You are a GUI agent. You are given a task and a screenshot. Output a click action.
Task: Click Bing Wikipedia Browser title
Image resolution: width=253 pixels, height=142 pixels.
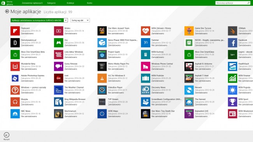pyautogui.click(x=75, y=99)
